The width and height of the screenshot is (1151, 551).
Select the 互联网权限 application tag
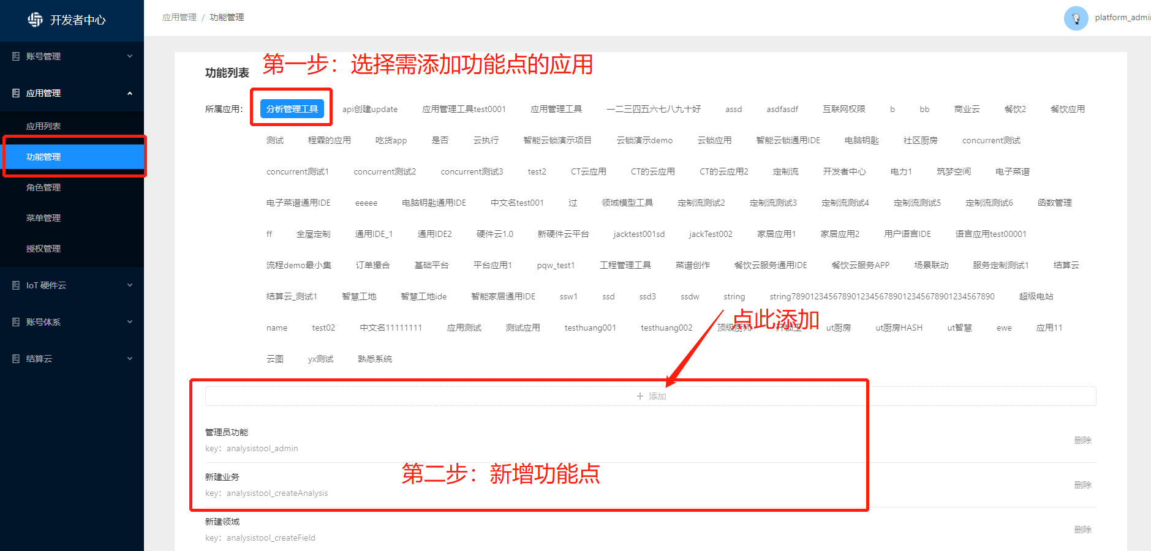pyautogui.click(x=844, y=109)
